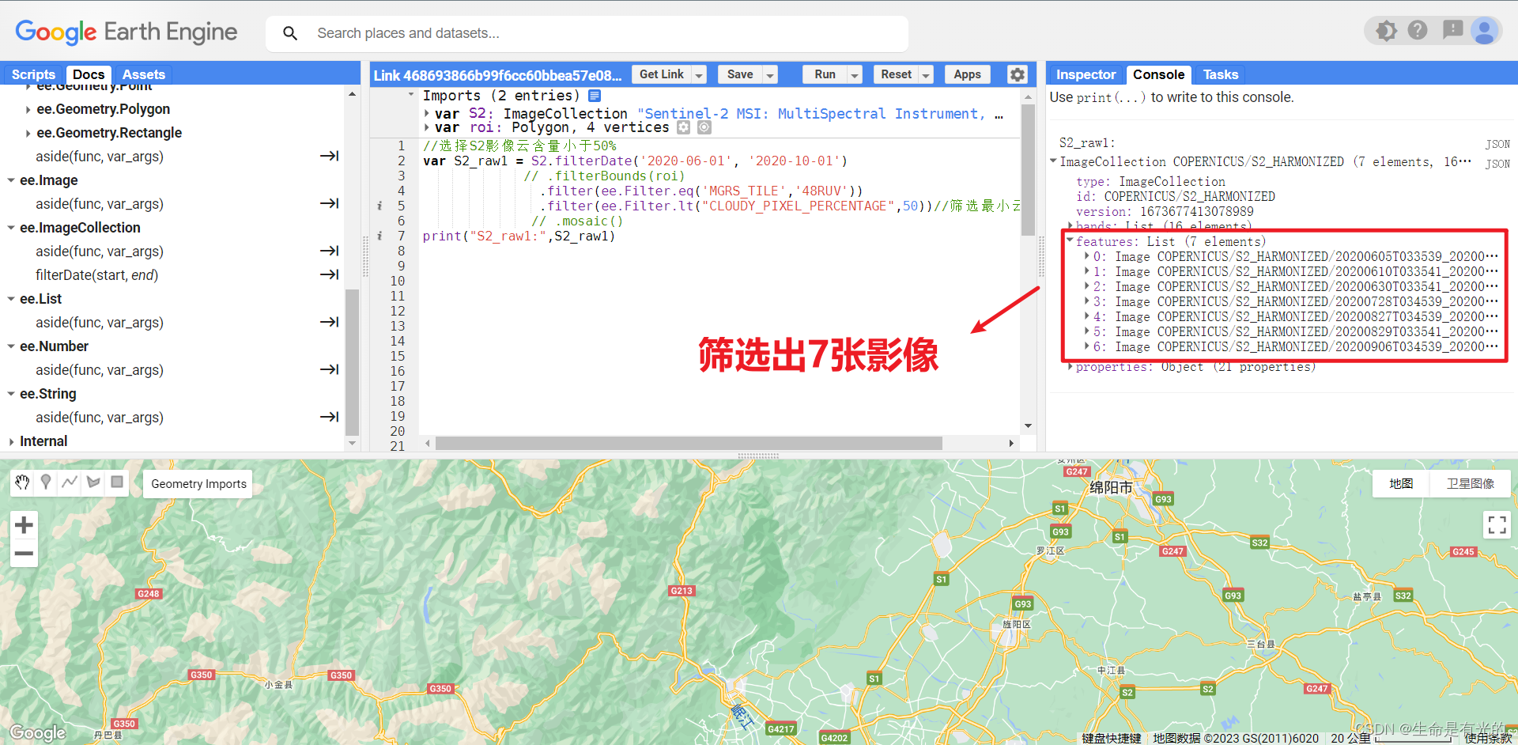Collapse the features list in console
The width and height of the screenshot is (1518, 745).
pyautogui.click(x=1070, y=241)
